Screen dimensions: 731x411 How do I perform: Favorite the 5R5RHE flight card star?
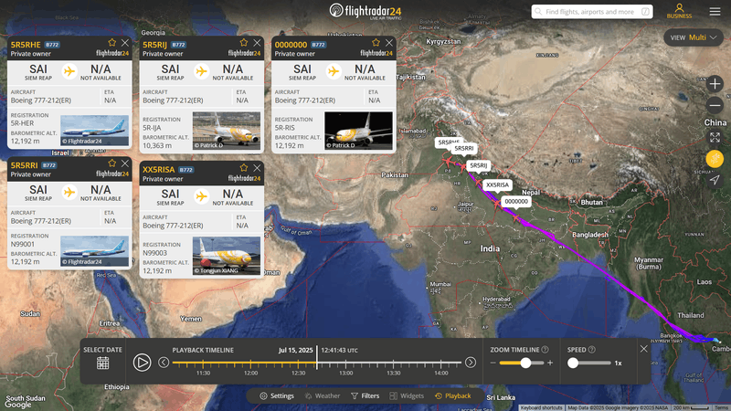pos(111,42)
